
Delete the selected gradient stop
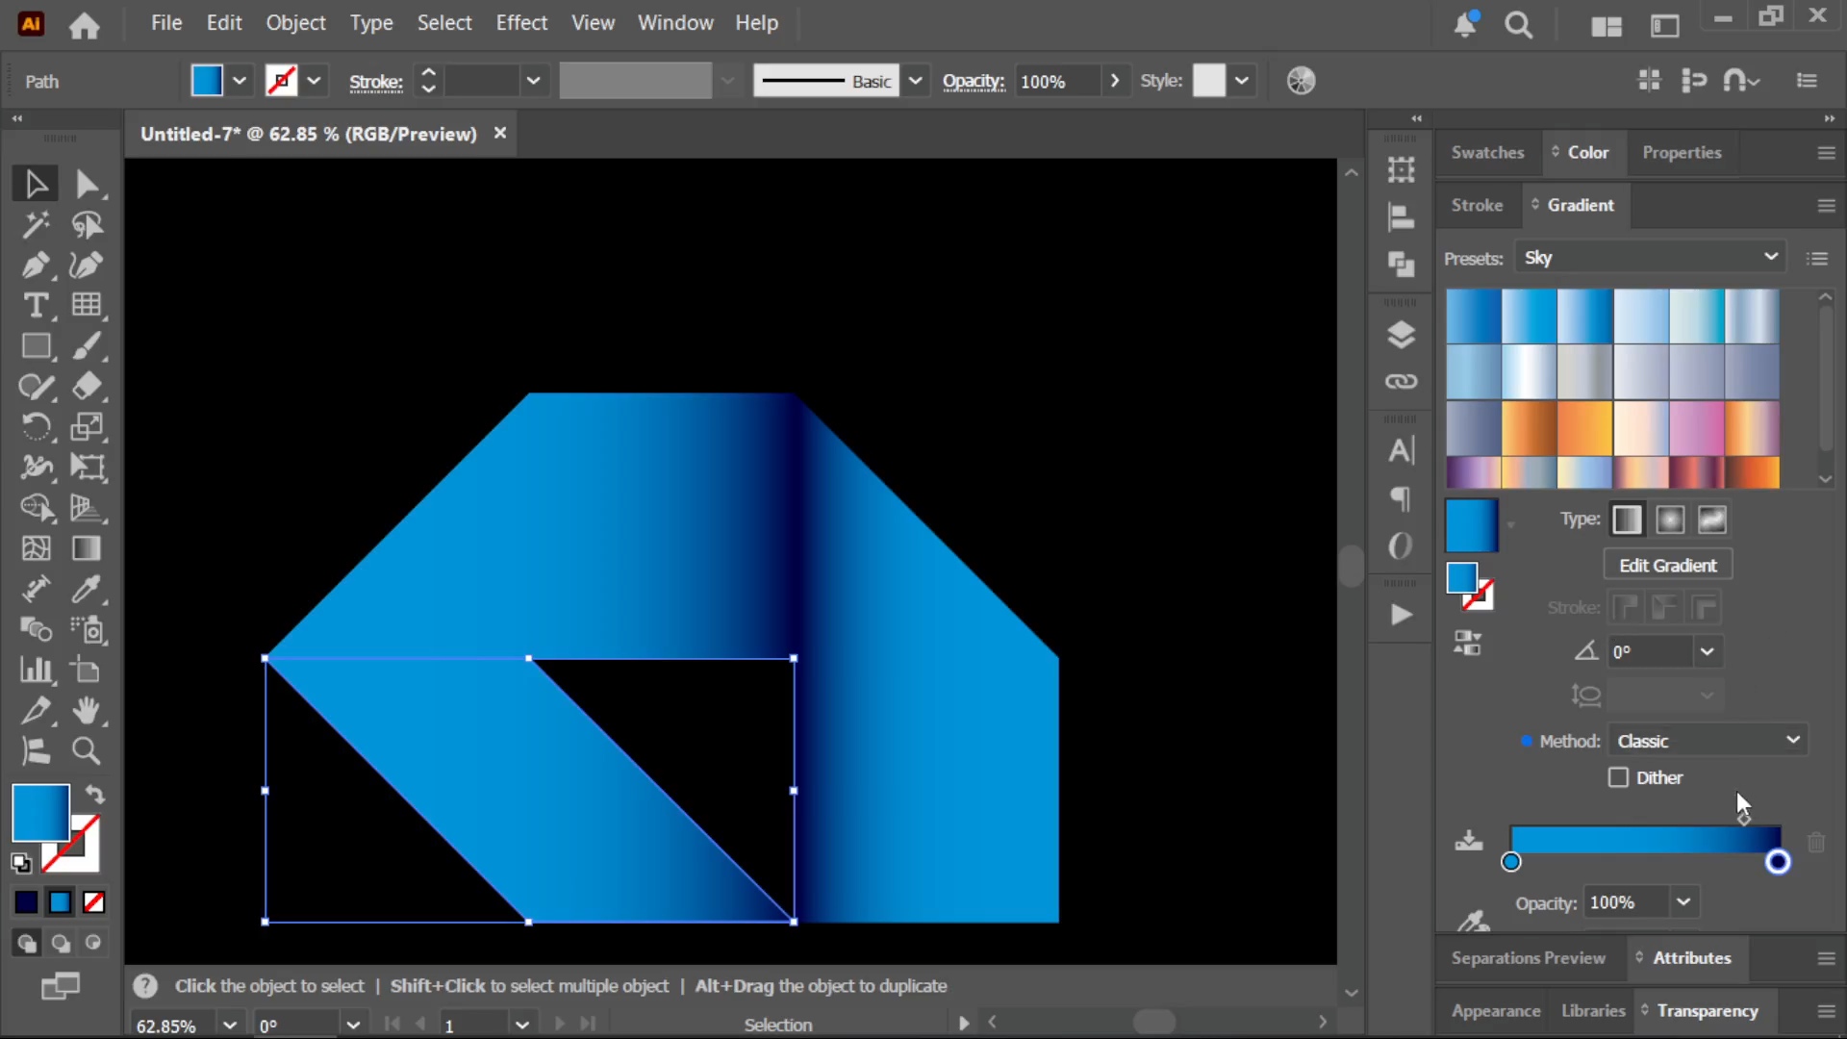pos(1816,843)
